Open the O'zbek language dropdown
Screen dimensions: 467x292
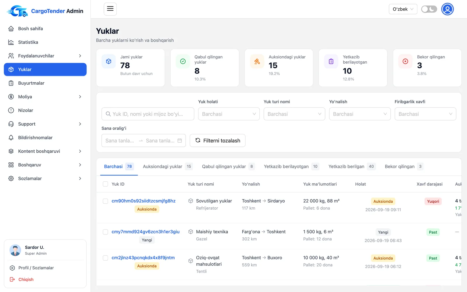click(403, 9)
